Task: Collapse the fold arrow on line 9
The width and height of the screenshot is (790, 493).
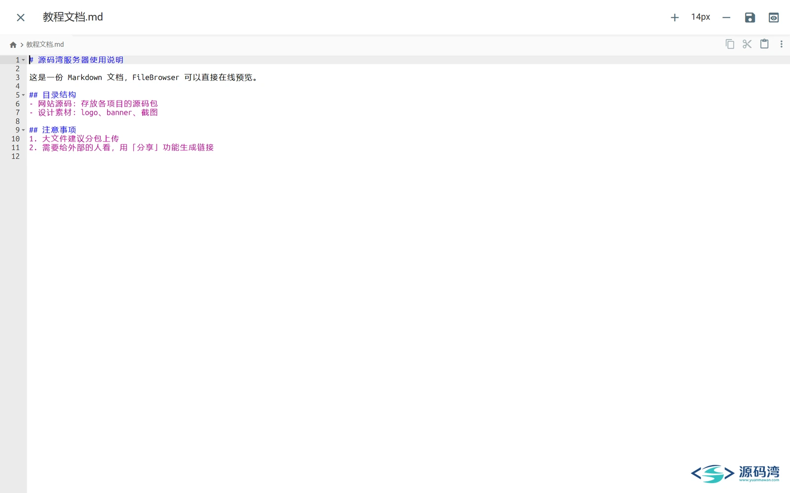Action: 23,130
